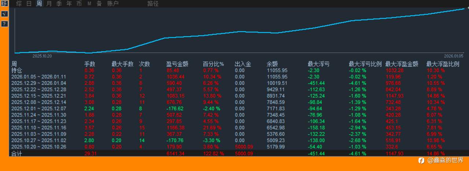Select week row 2025.12.29 ~ 2026.01.04

tap(38, 83)
